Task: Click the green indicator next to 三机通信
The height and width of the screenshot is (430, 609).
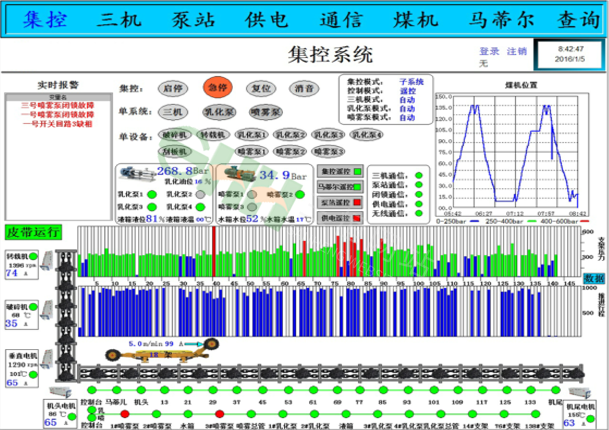Action: pos(419,176)
